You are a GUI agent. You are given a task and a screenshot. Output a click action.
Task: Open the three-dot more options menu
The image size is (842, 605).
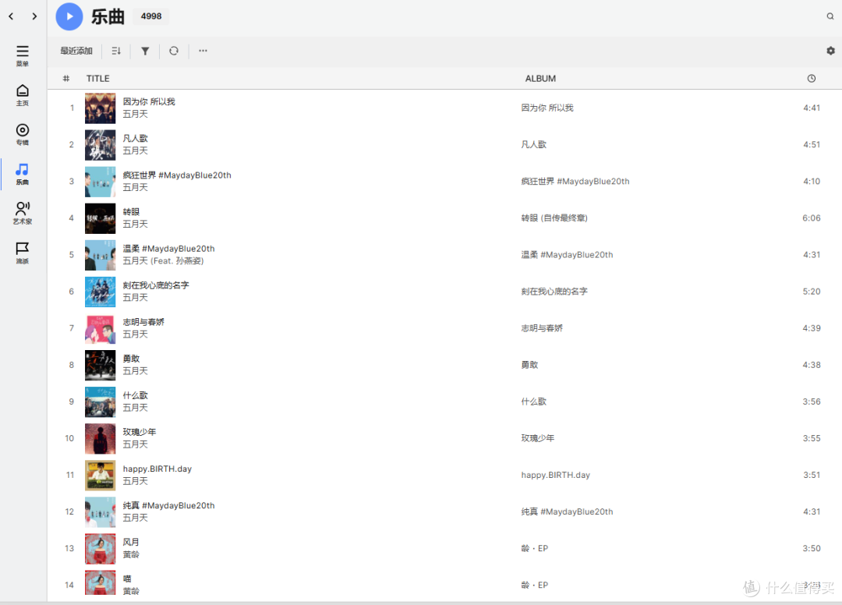click(x=203, y=51)
